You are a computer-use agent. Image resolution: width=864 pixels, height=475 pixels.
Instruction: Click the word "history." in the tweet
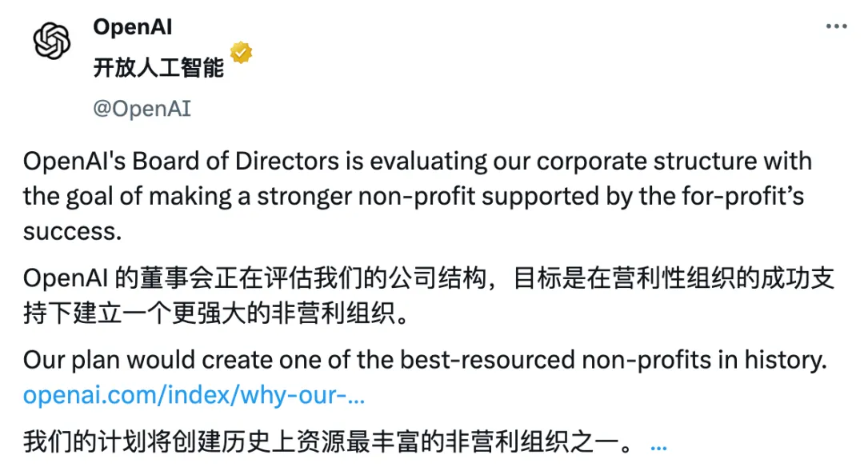tap(786, 361)
